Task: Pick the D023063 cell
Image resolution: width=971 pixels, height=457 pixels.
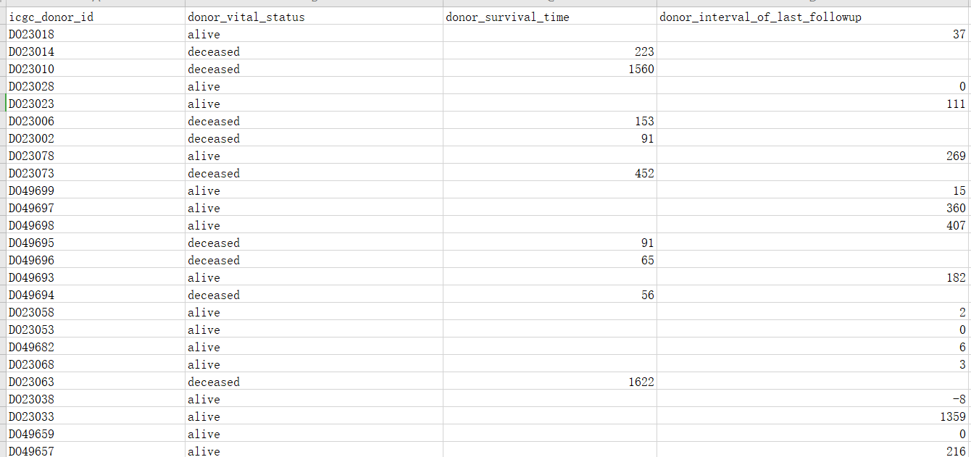Action: pos(95,382)
